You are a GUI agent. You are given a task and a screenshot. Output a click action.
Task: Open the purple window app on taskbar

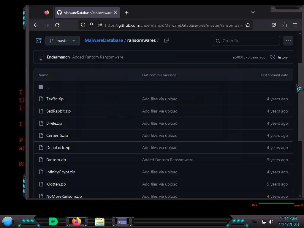[x=122, y=221]
